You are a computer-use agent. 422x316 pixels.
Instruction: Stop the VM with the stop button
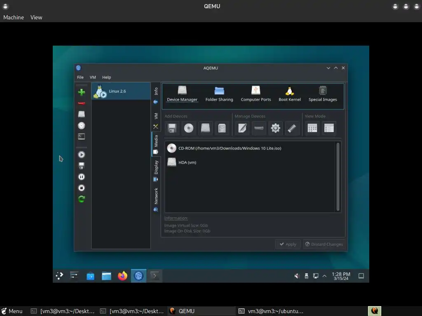point(81,188)
